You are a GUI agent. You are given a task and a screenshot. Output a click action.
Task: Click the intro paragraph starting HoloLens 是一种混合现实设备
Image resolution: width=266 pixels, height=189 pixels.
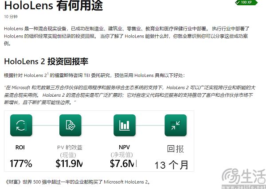click(x=126, y=36)
